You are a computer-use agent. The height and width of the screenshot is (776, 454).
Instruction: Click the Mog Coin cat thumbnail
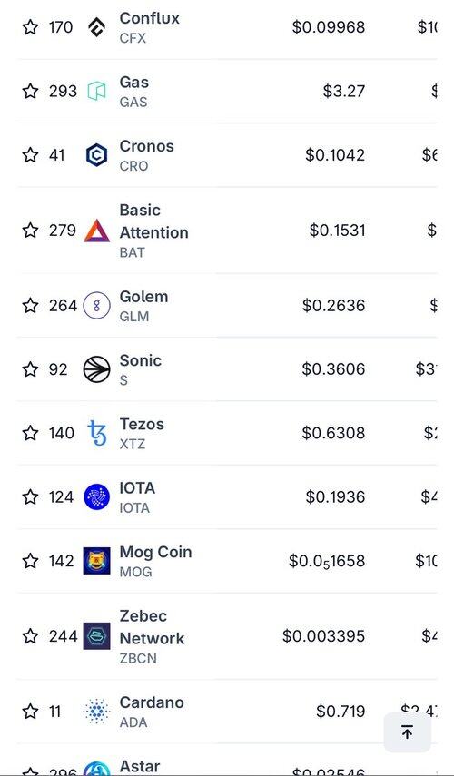pyautogui.click(x=96, y=561)
